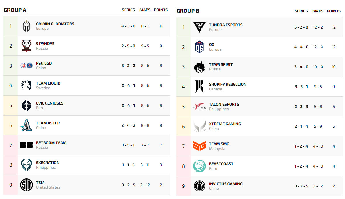345x199 pixels.
Task: Click the OG Red Bull logo
Action: (199, 47)
